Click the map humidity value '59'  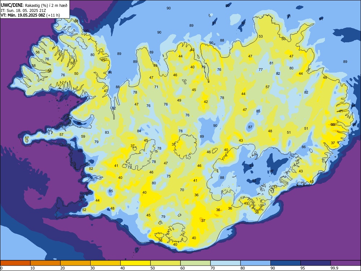83,137
